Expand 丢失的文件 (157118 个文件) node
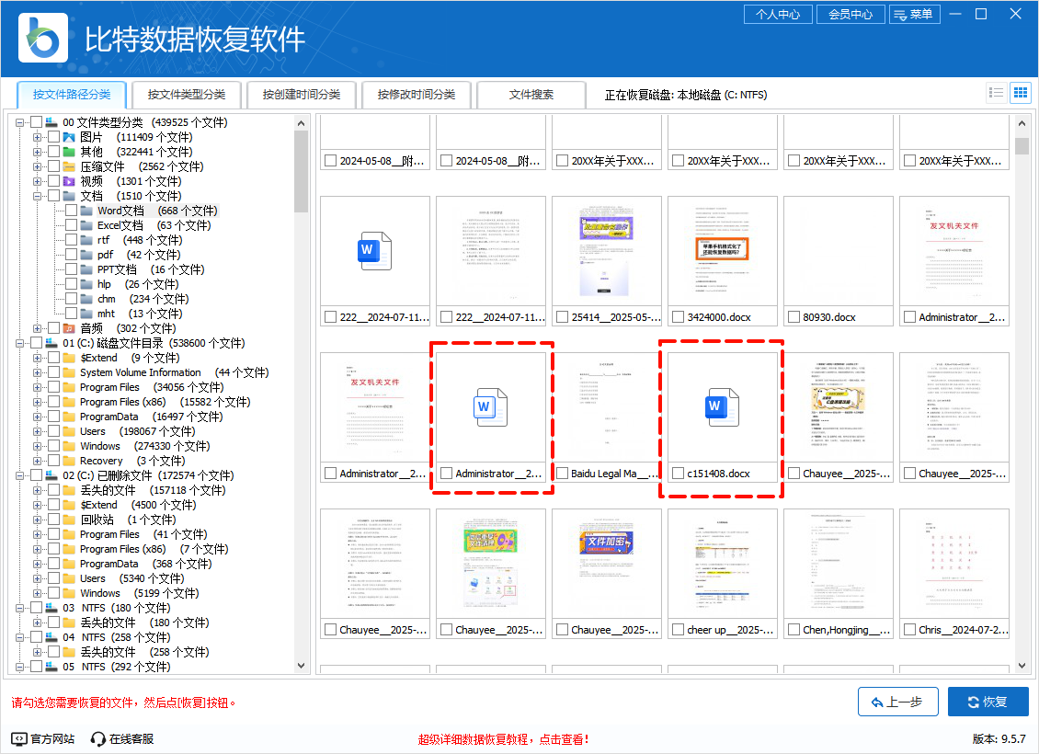 [37, 491]
